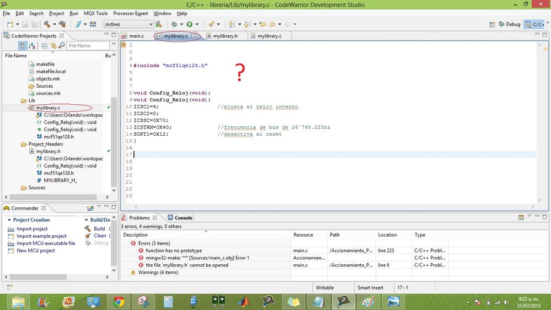Maximize the editor area

(544, 34)
